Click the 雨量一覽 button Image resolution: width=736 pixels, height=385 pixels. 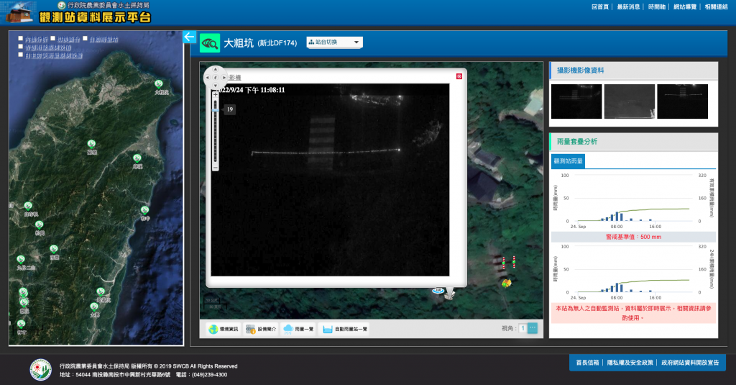(298, 329)
